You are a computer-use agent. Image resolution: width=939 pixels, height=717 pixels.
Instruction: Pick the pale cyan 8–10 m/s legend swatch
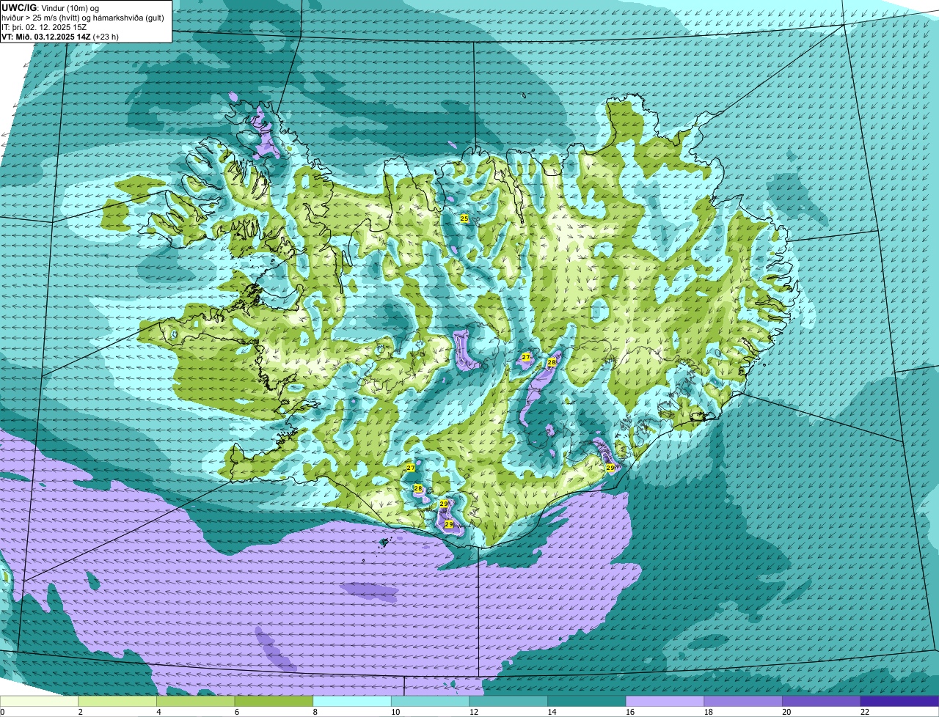click(x=352, y=701)
